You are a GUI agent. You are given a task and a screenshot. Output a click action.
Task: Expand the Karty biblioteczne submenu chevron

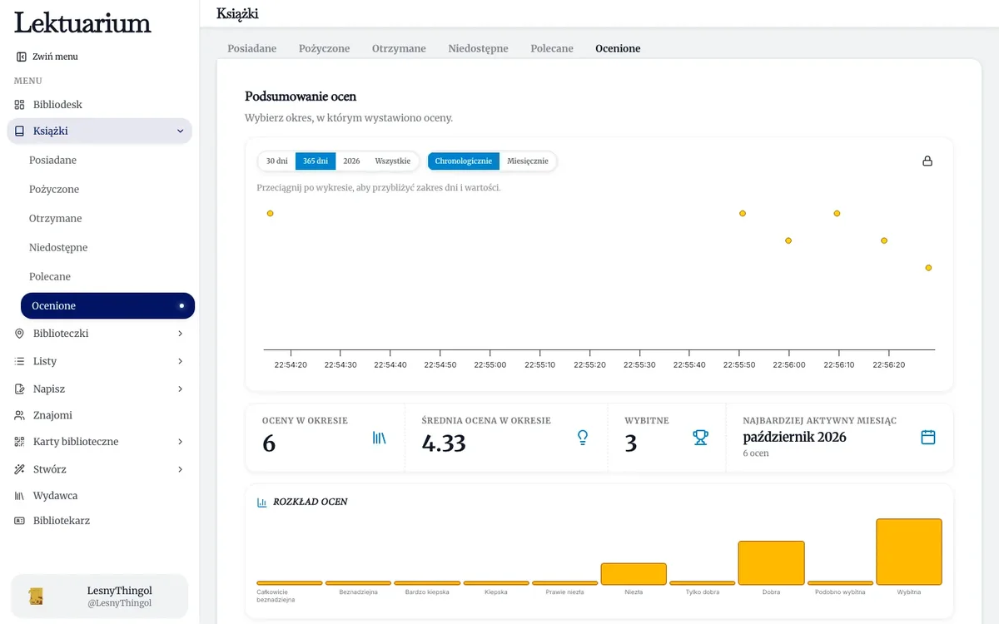pos(181,442)
